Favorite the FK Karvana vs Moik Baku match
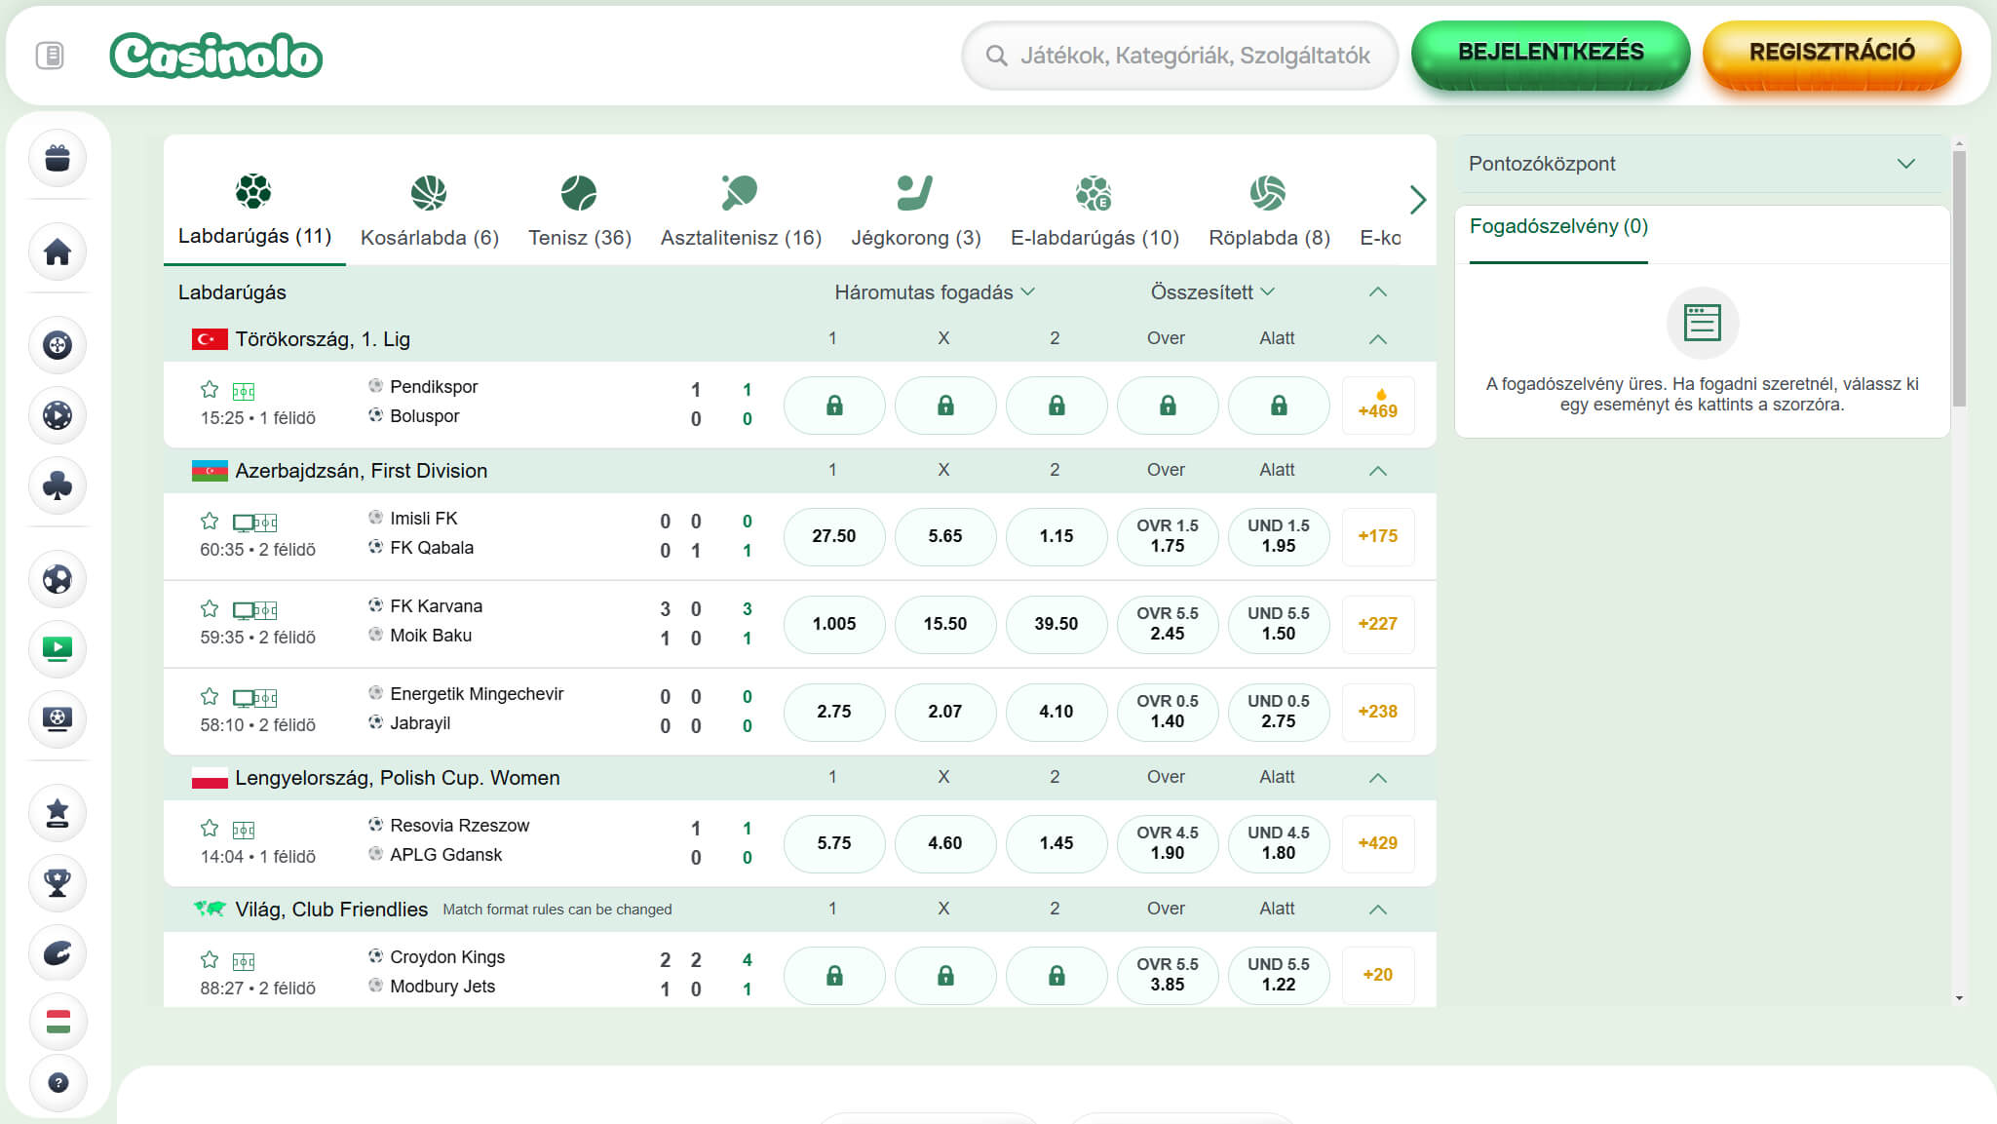The image size is (1997, 1124). (210, 609)
